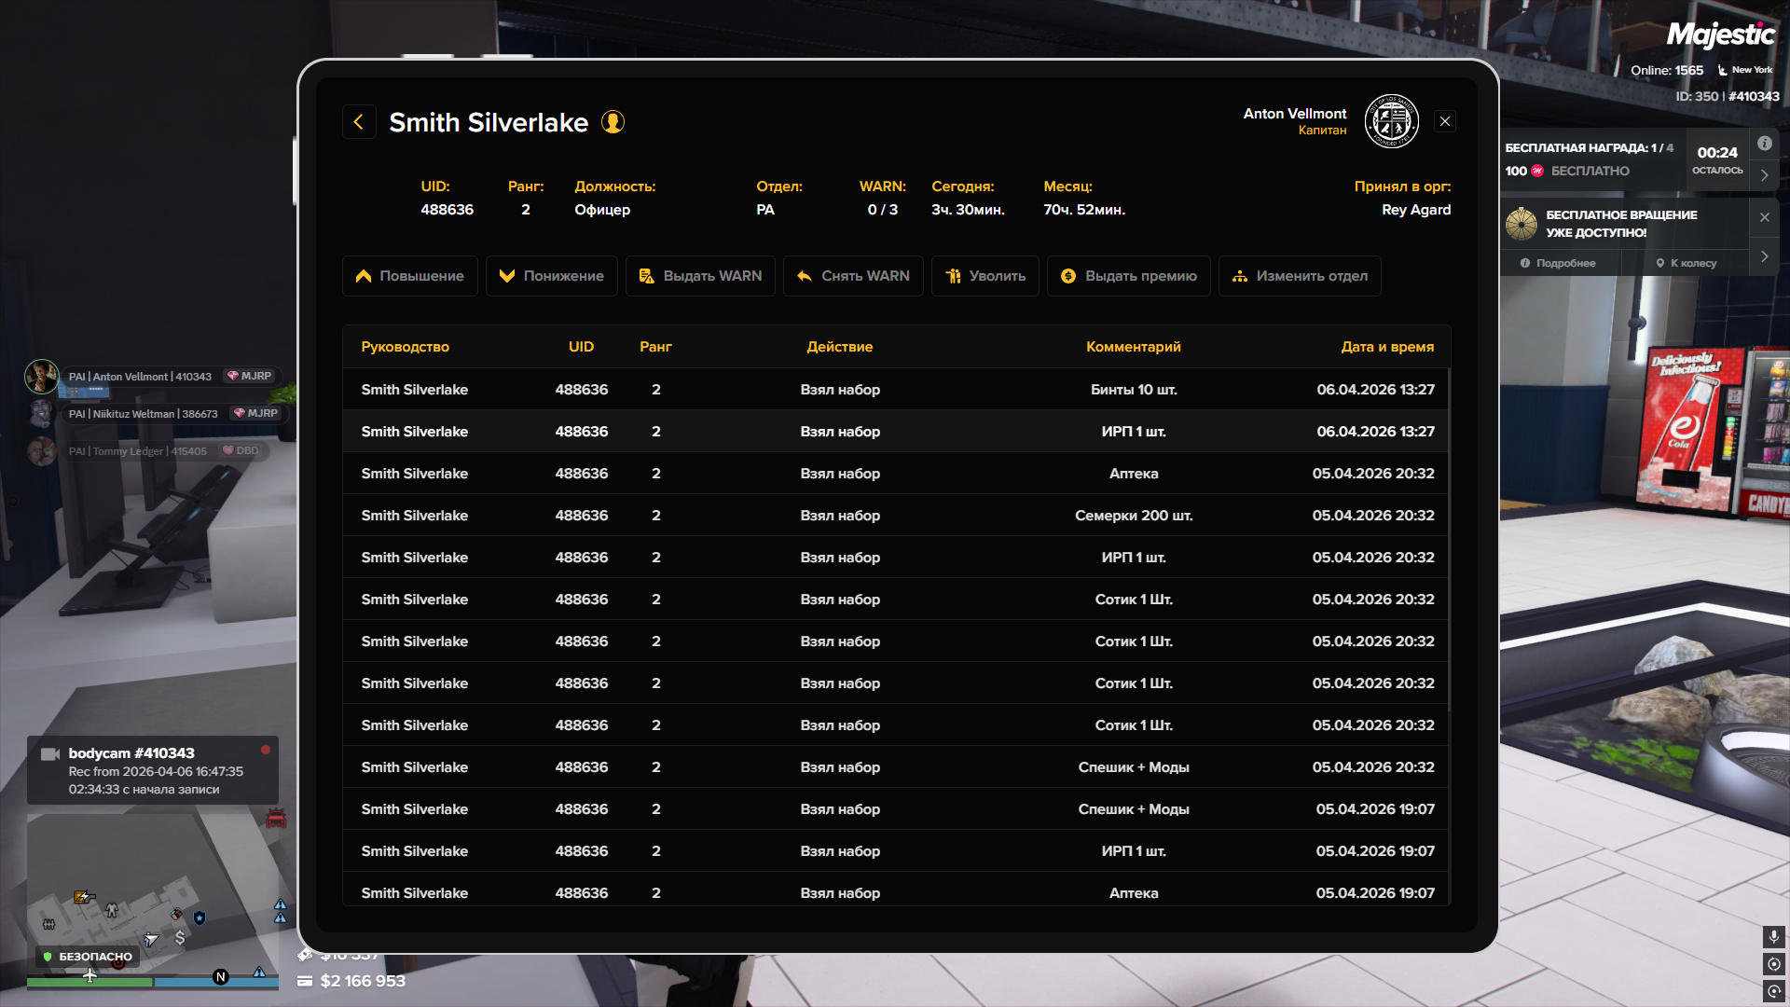Viewport: 1790px width, 1007px height.
Task: Fire the officer with Уволить
Action: pos(984,276)
